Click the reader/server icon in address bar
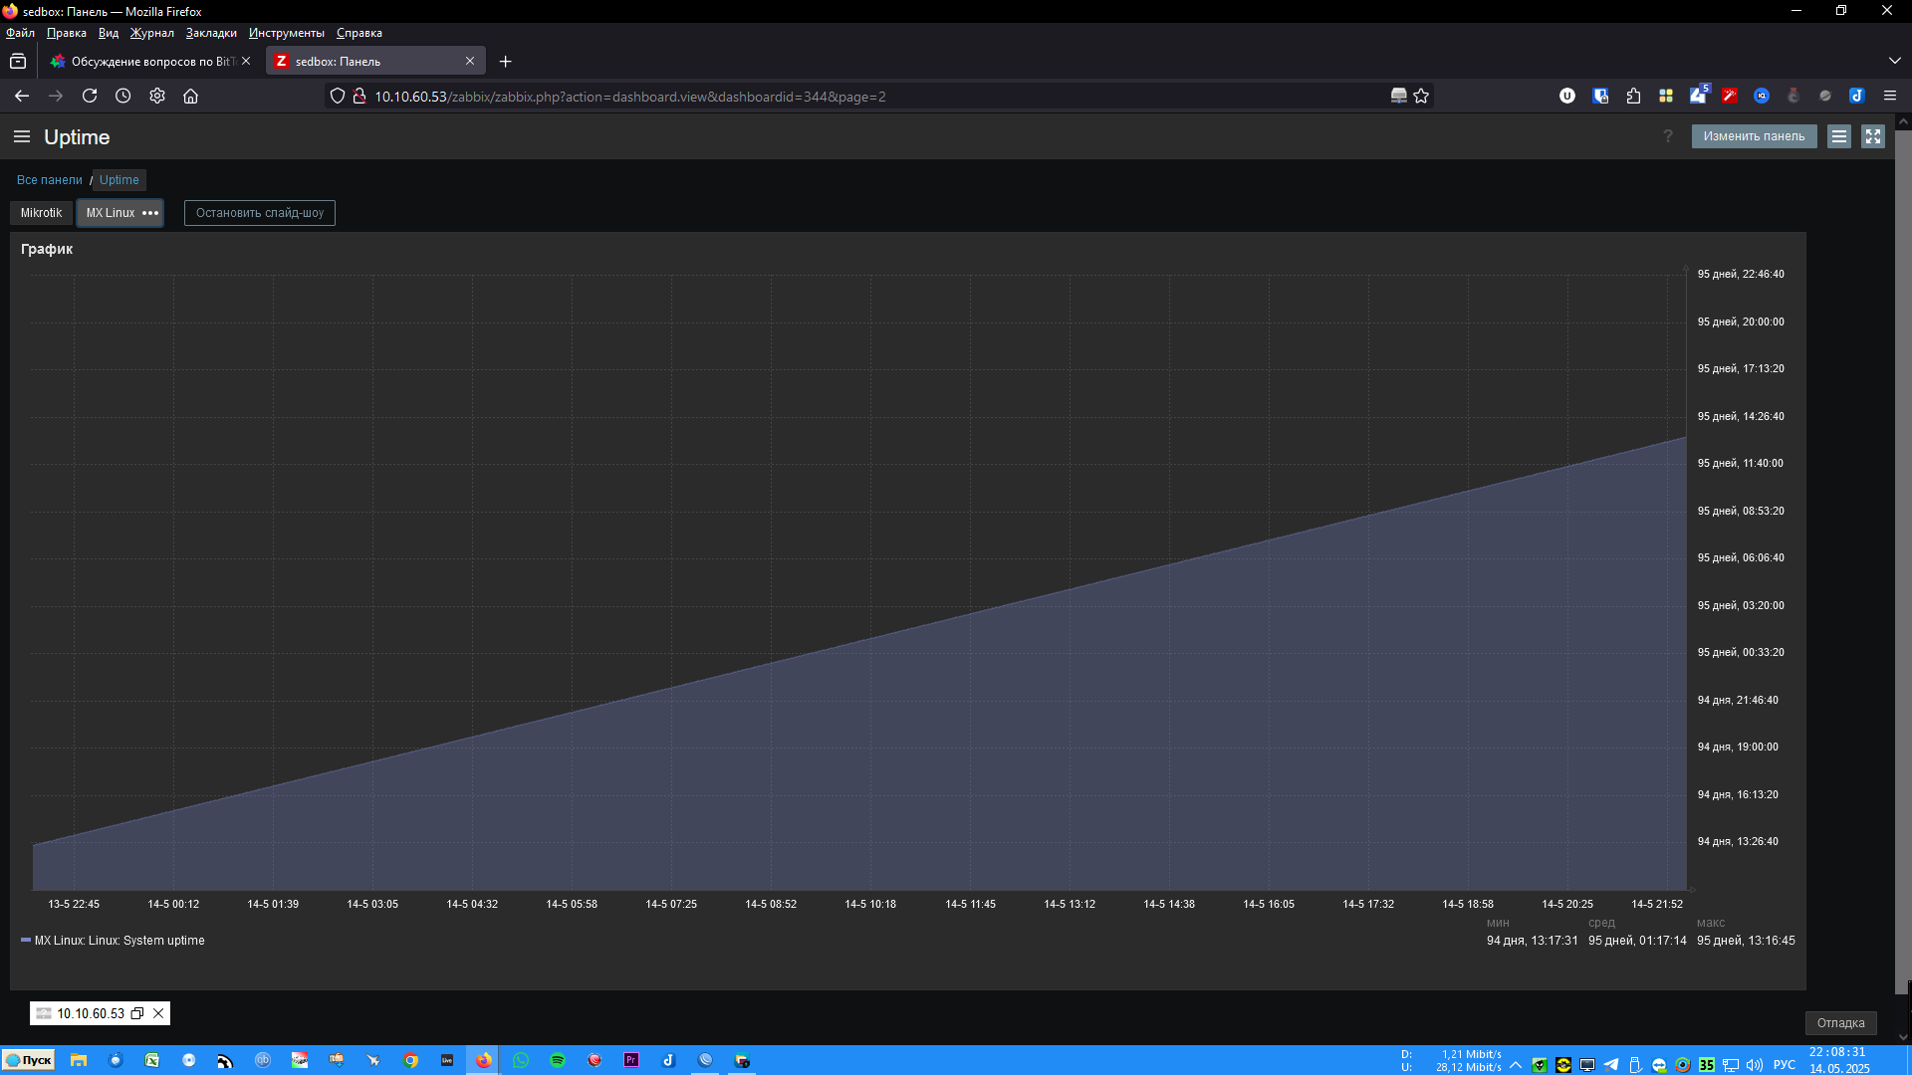Viewport: 1912px width, 1075px height. (x=1399, y=96)
